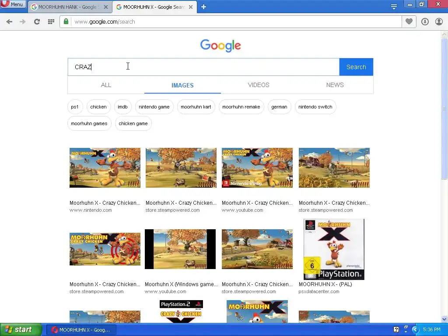The image size is (448, 336).
Task: Open the Windows start button
Action: click(21, 330)
